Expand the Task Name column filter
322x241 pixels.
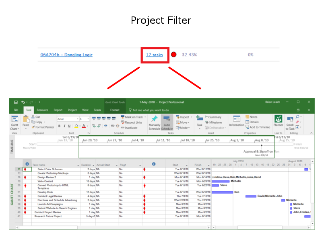[x=77, y=165]
